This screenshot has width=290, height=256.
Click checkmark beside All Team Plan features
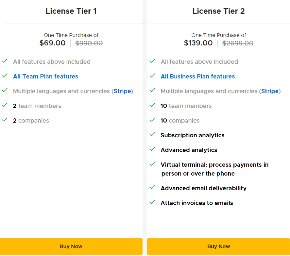5,76
